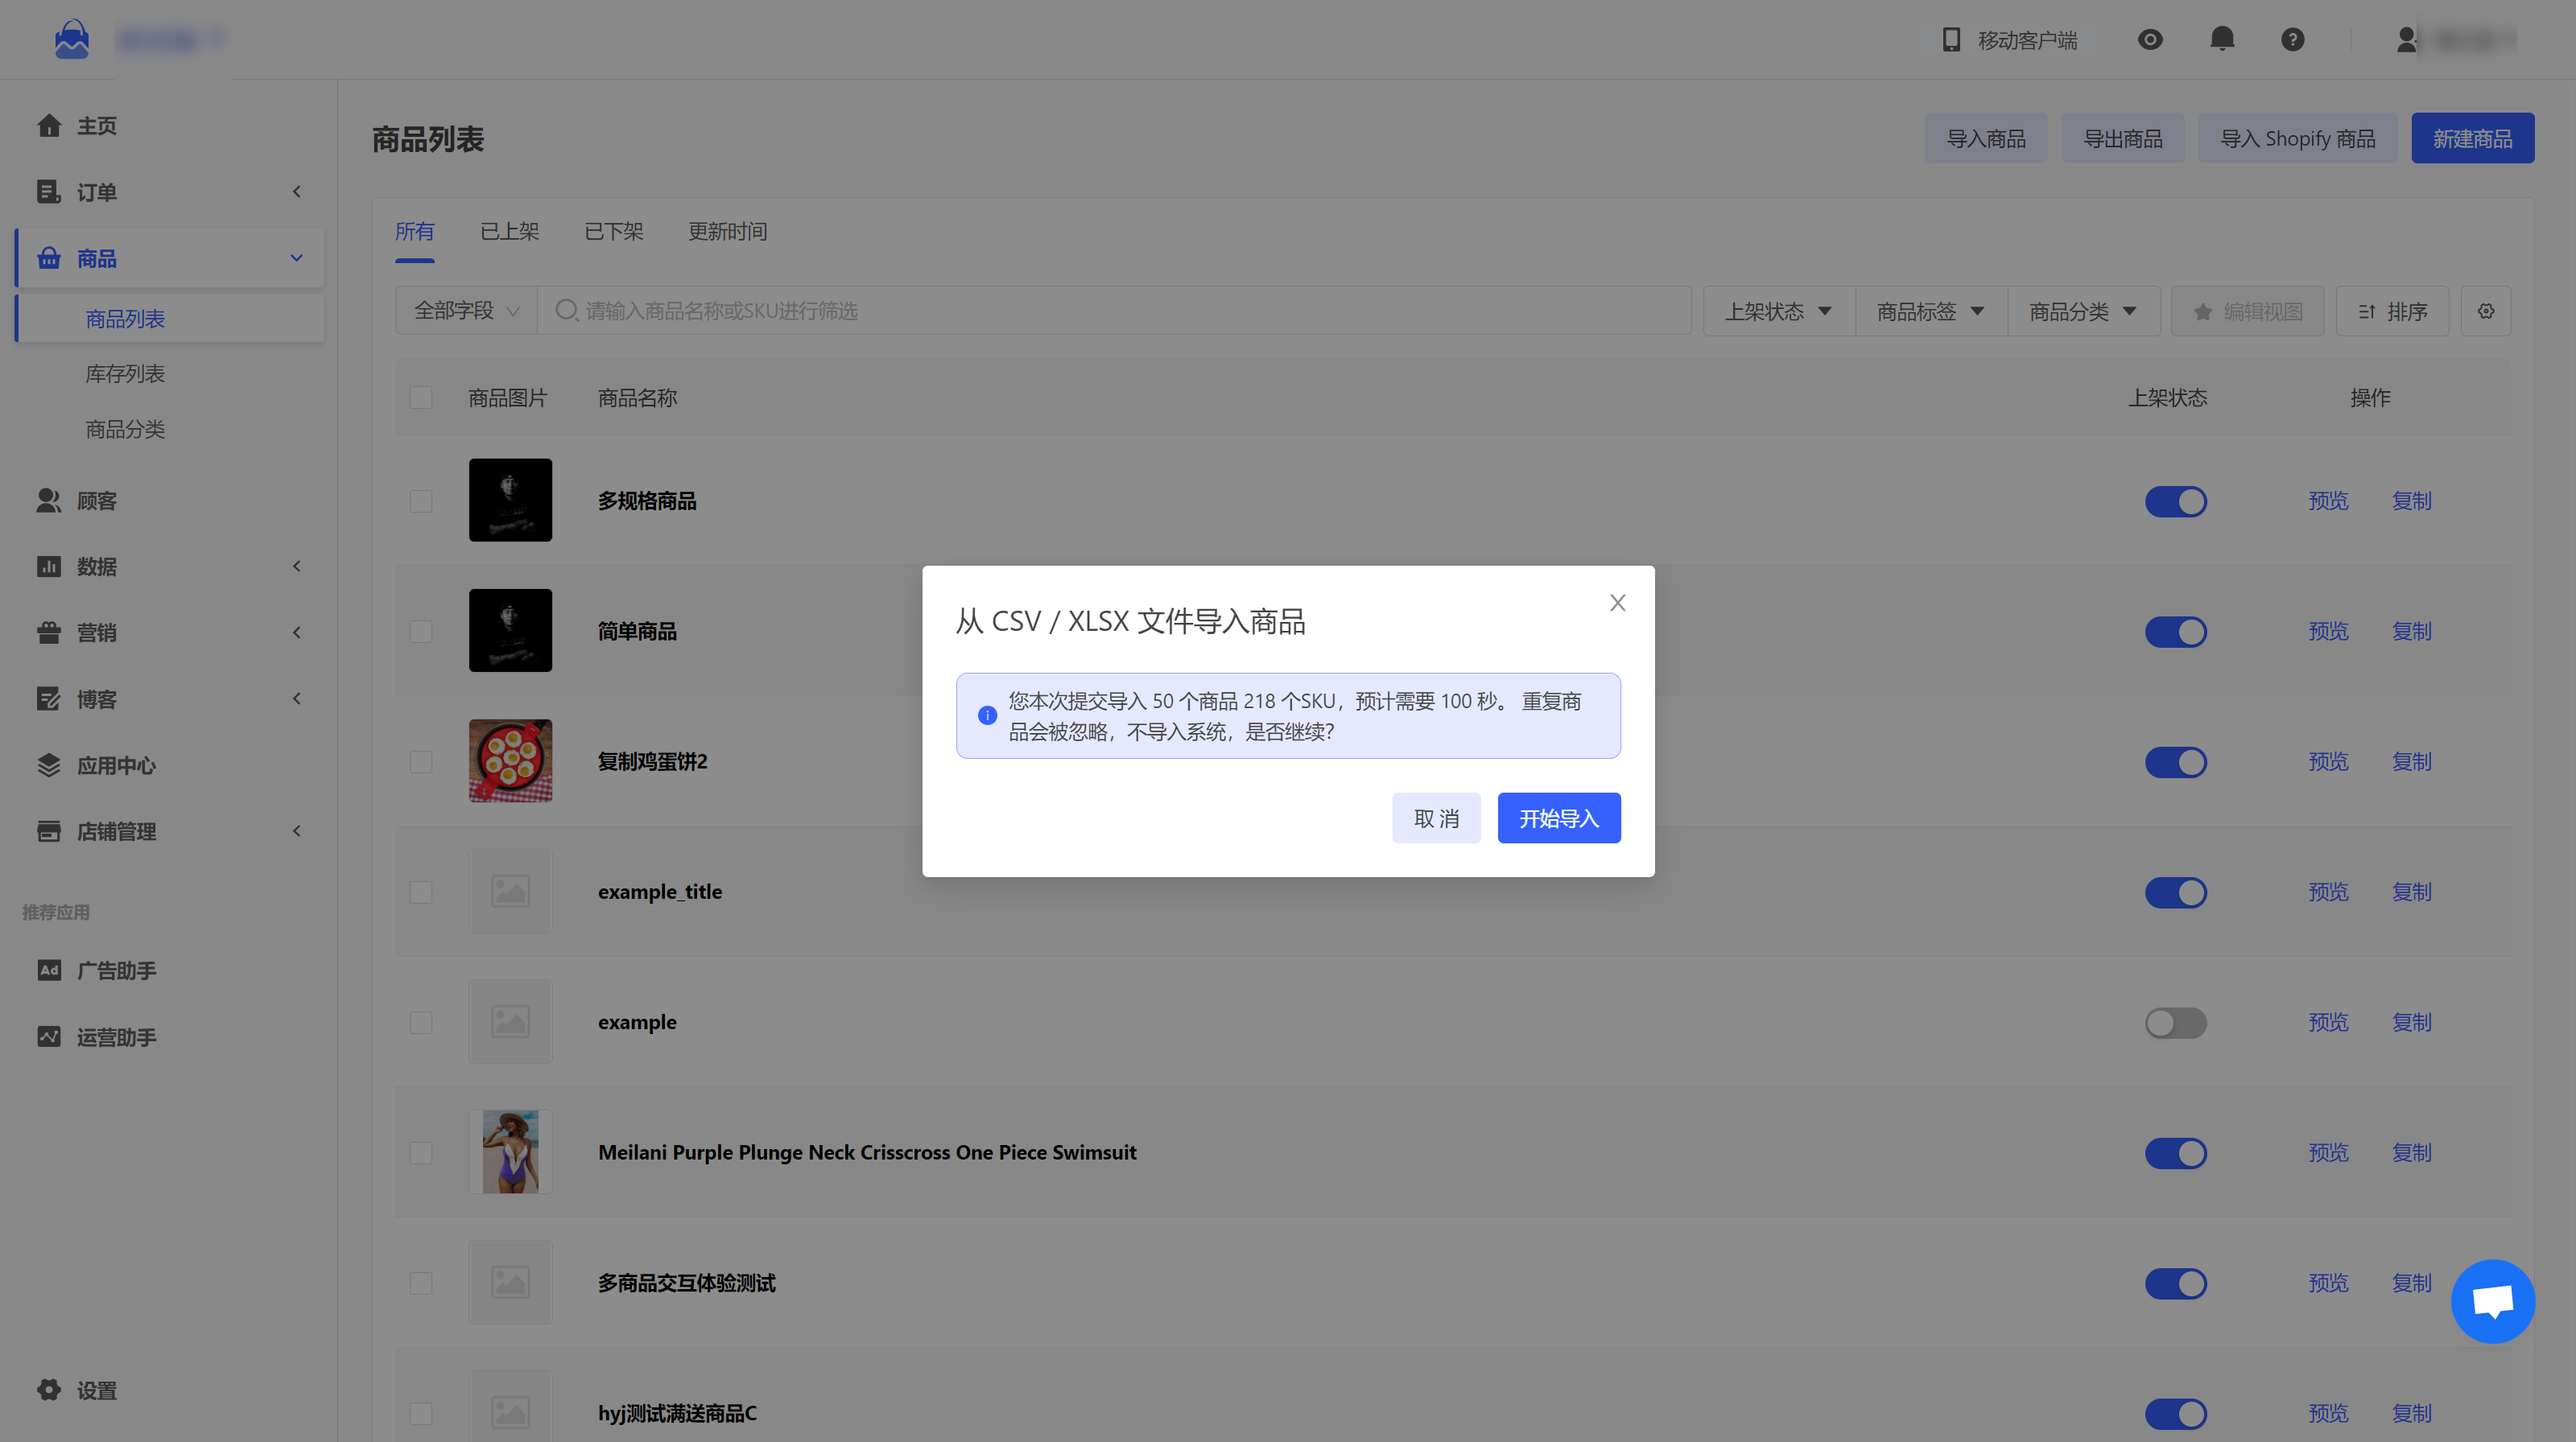Close the CSV import dialog
This screenshot has height=1442, width=2576.
[x=1618, y=603]
